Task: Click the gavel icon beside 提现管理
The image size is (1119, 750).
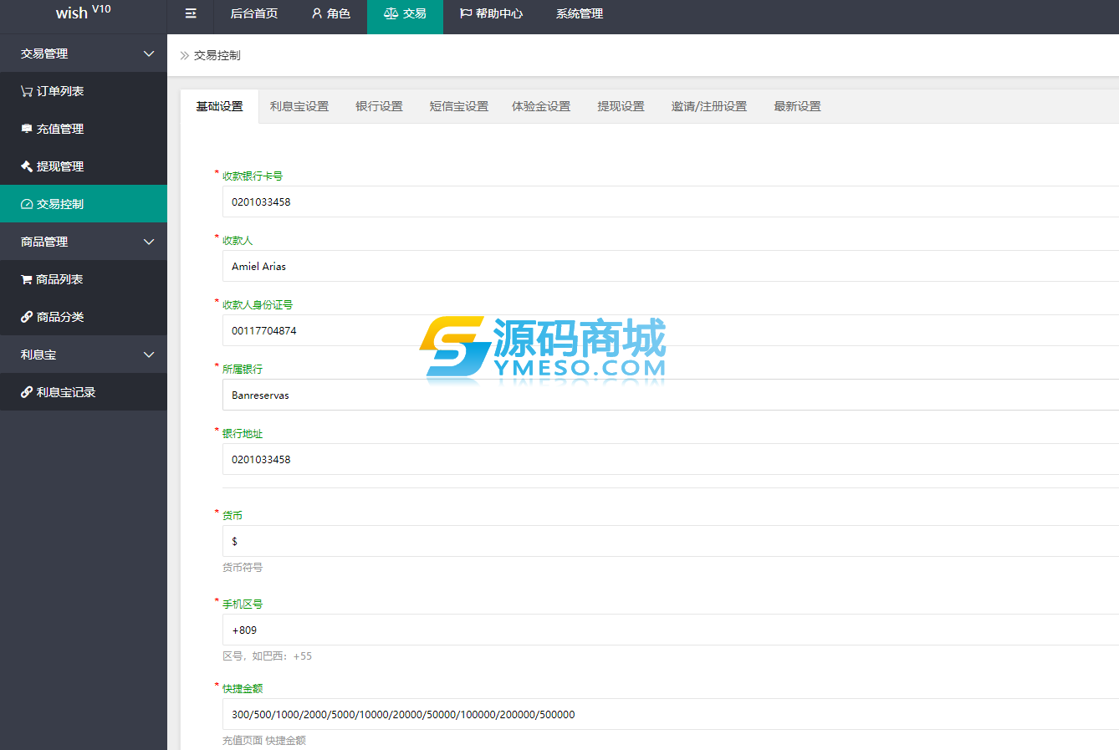Action: tap(27, 166)
